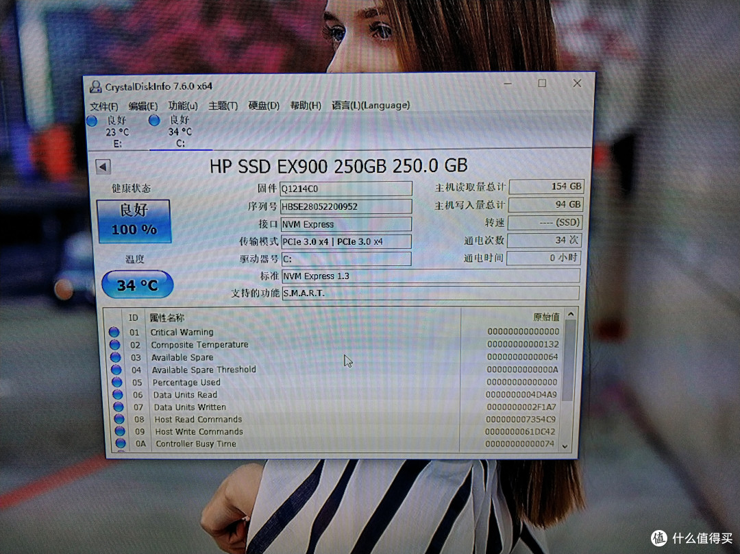Click the blue status icon for Percentage Used

[x=117, y=382]
